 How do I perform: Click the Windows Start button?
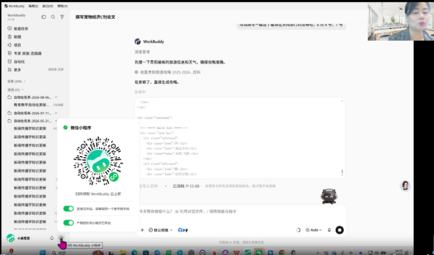pos(42,252)
